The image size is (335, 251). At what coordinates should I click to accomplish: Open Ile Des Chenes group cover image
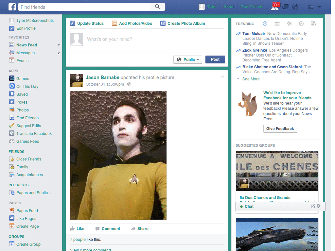pyautogui.click(x=277, y=171)
